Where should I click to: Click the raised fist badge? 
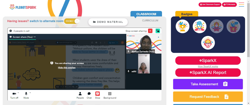(199, 26)
